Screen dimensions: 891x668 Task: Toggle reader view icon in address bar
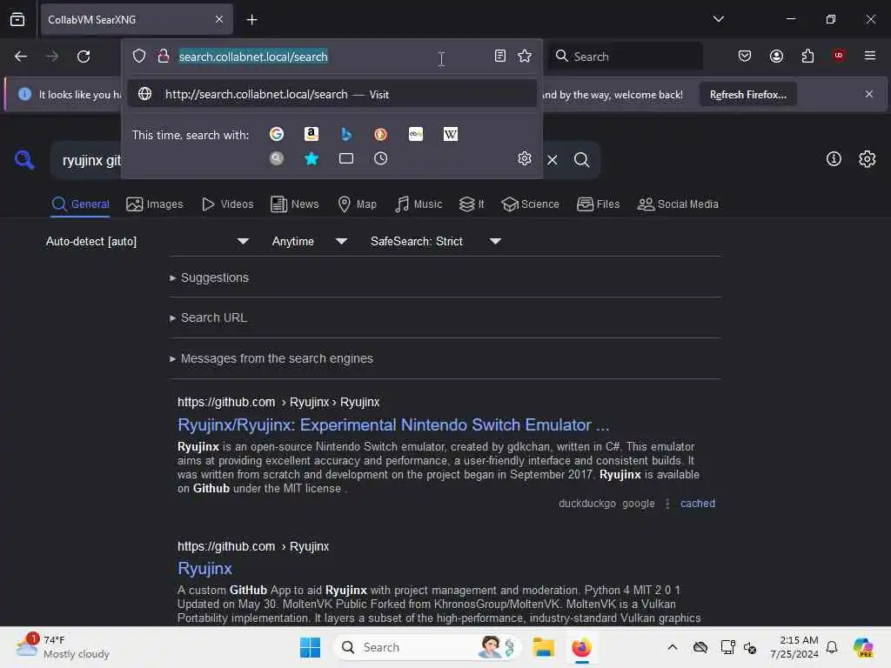click(x=500, y=56)
